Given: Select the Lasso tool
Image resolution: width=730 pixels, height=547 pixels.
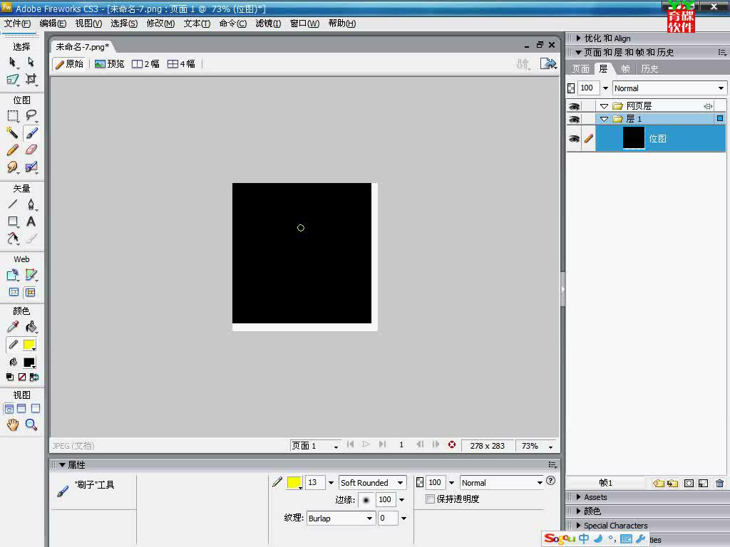Looking at the screenshot, I should [x=31, y=115].
